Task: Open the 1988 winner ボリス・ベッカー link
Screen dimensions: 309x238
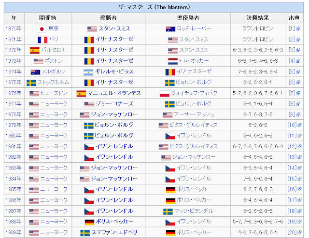Action: point(114,222)
